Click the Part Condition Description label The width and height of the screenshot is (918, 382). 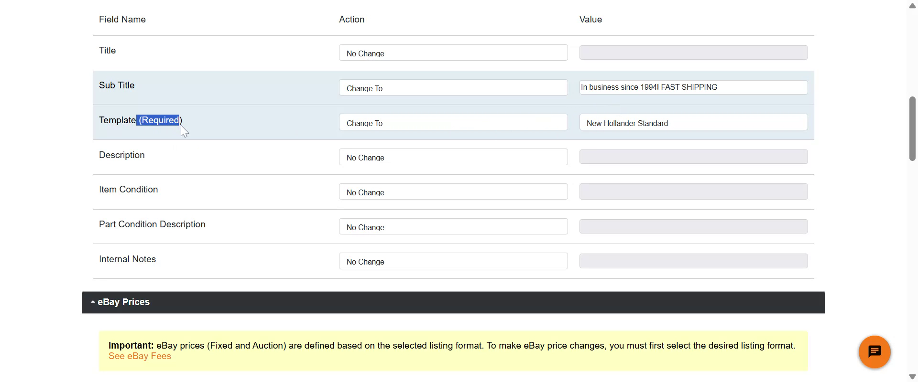[152, 224]
